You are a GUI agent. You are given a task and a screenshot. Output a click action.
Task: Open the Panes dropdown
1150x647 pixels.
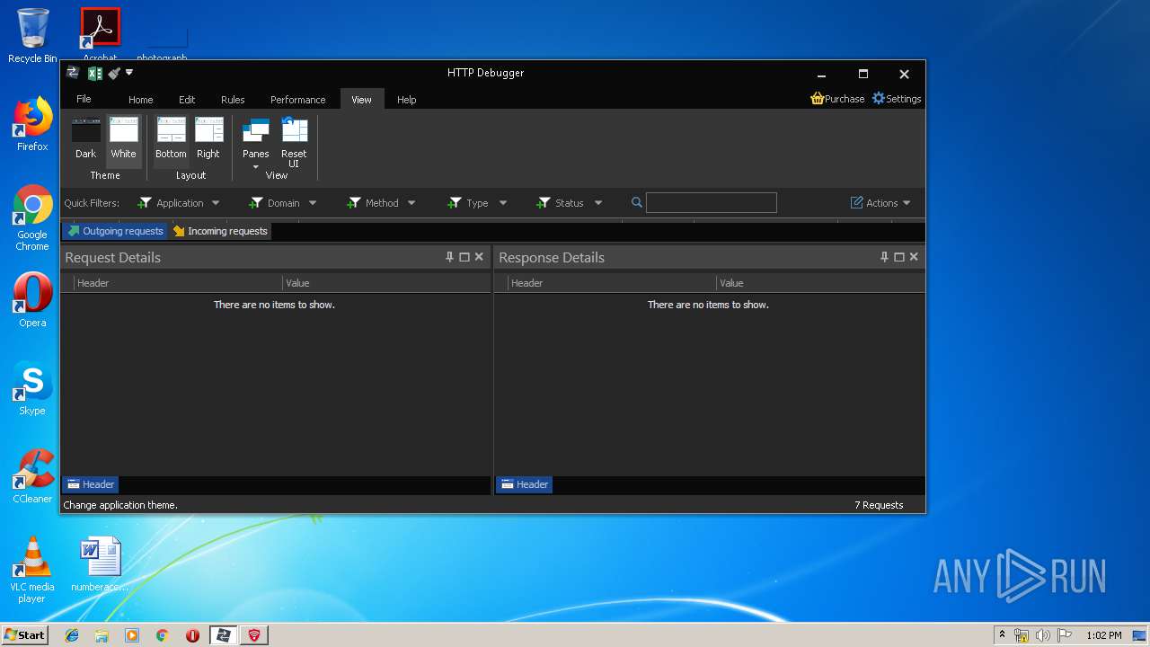(x=256, y=144)
